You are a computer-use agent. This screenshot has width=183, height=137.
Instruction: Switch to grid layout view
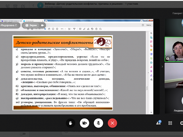tap(170, 123)
